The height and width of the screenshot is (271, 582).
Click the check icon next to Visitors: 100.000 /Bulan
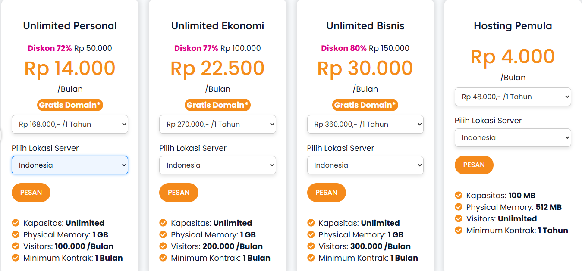(x=16, y=246)
